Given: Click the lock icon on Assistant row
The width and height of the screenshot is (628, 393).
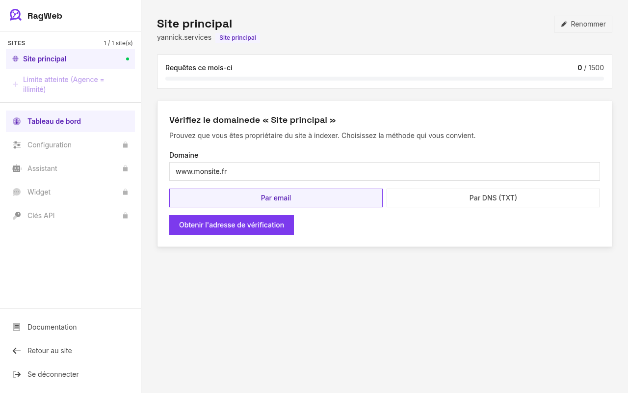Looking at the screenshot, I should click(125, 168).
